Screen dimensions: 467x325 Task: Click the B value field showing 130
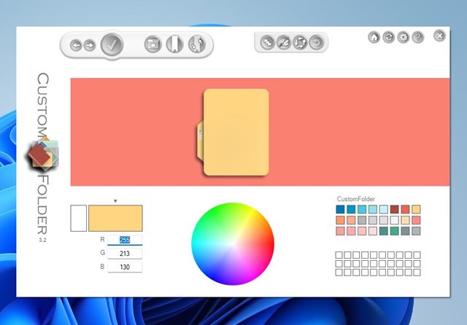click(x=125, y=267)
